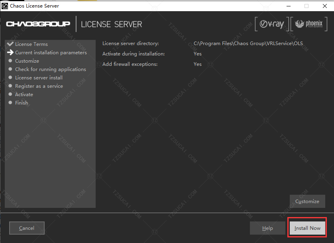Image resolution: width=334 pixels, height=243 pixels.
Task: Click the V-Ray logo icon
Action: tap(272, 24)
